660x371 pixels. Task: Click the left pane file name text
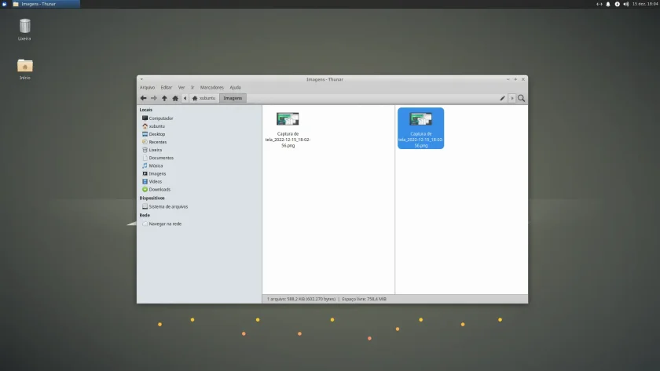point(288,140)
